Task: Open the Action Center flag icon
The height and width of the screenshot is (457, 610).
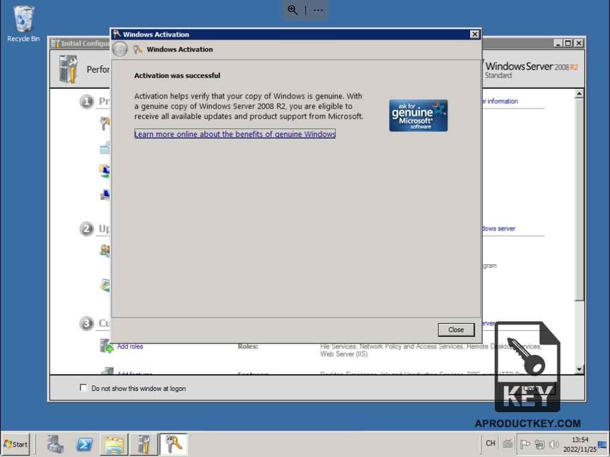Action: (x=525, y=444)
